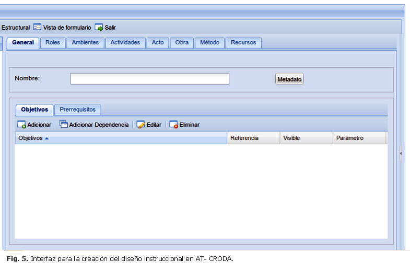The image size is (410, 272).
Task: Go to the Actividades tab
Action: point(125,43)
